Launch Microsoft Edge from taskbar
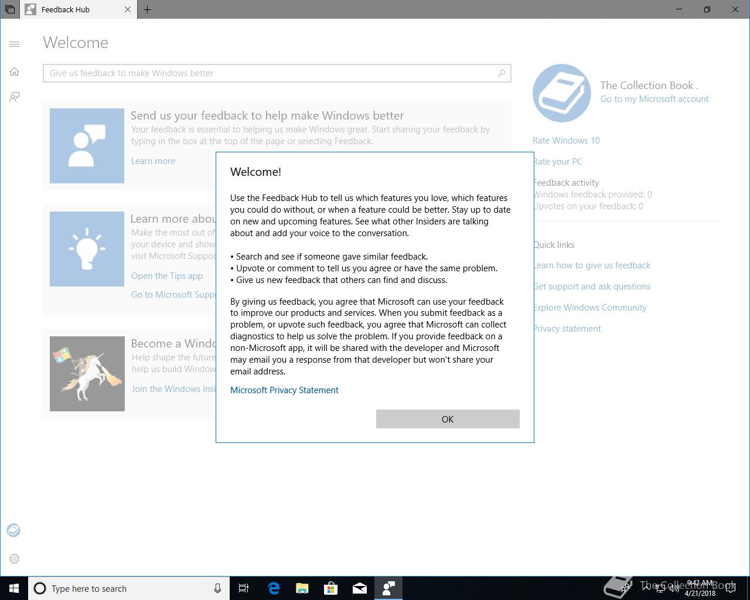 pyautogui.click(x=274, y=588)
